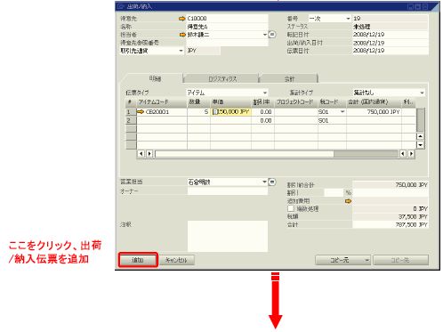This screenshot has height=332, width=443.
Task: Click the orange arrow for additional expenses
Action: click(x=348, y=201)
